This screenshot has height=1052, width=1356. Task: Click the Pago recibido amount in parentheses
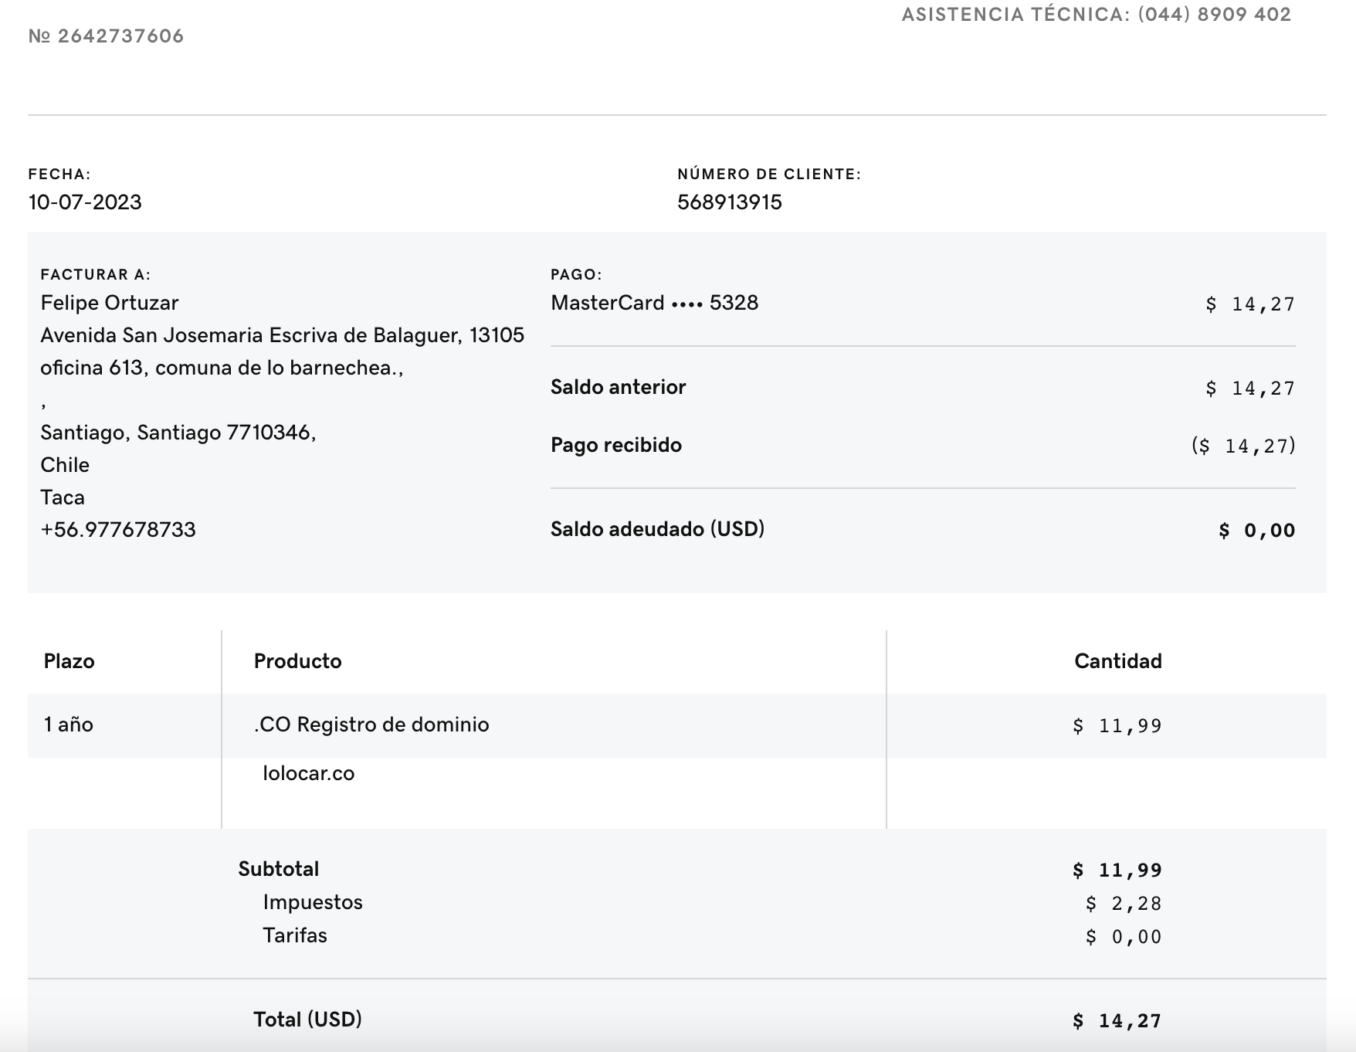[1243, 446]
